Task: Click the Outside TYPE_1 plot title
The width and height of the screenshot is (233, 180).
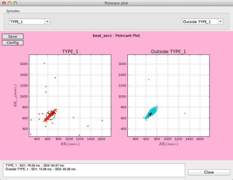Action: coord(169,51)
